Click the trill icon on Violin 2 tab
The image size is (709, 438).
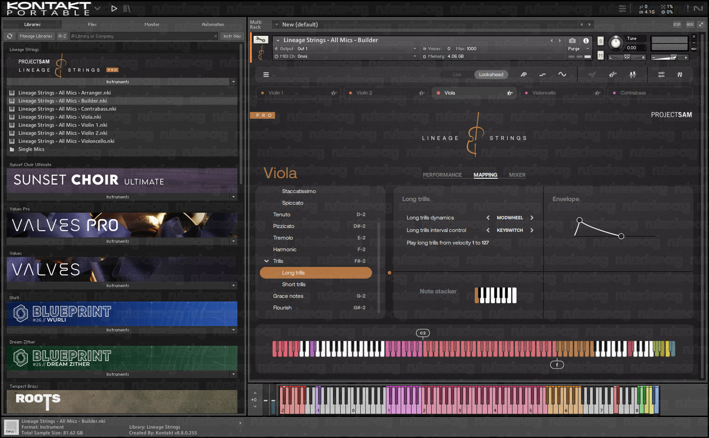click(x=421, y=93)
